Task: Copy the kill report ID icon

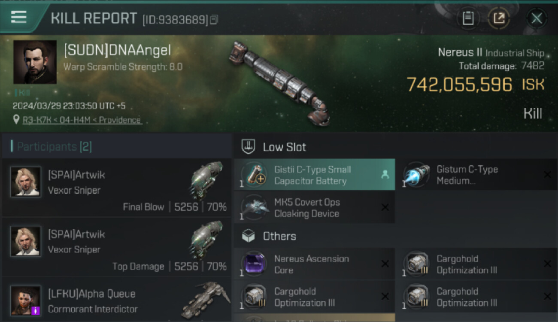Action: [214, 19]
